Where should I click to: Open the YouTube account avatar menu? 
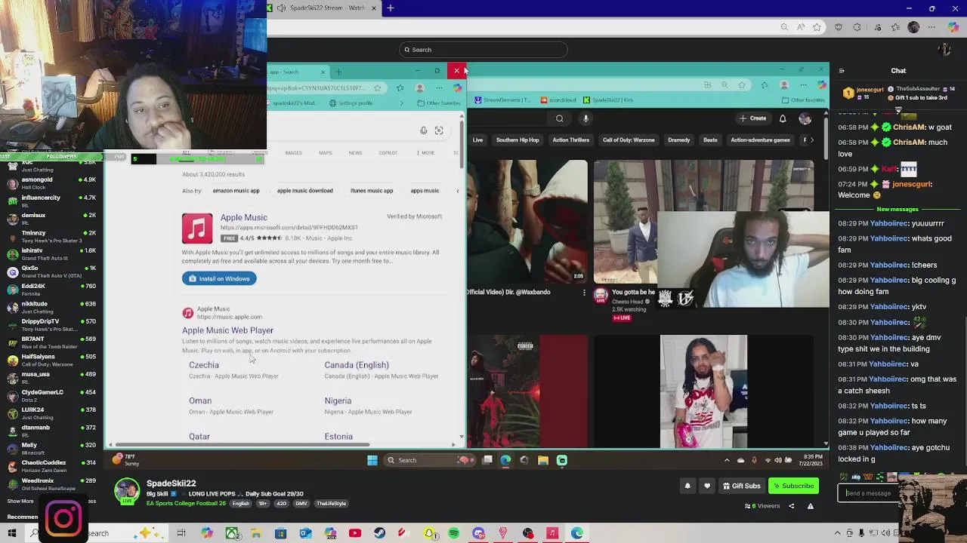[805, 118]
